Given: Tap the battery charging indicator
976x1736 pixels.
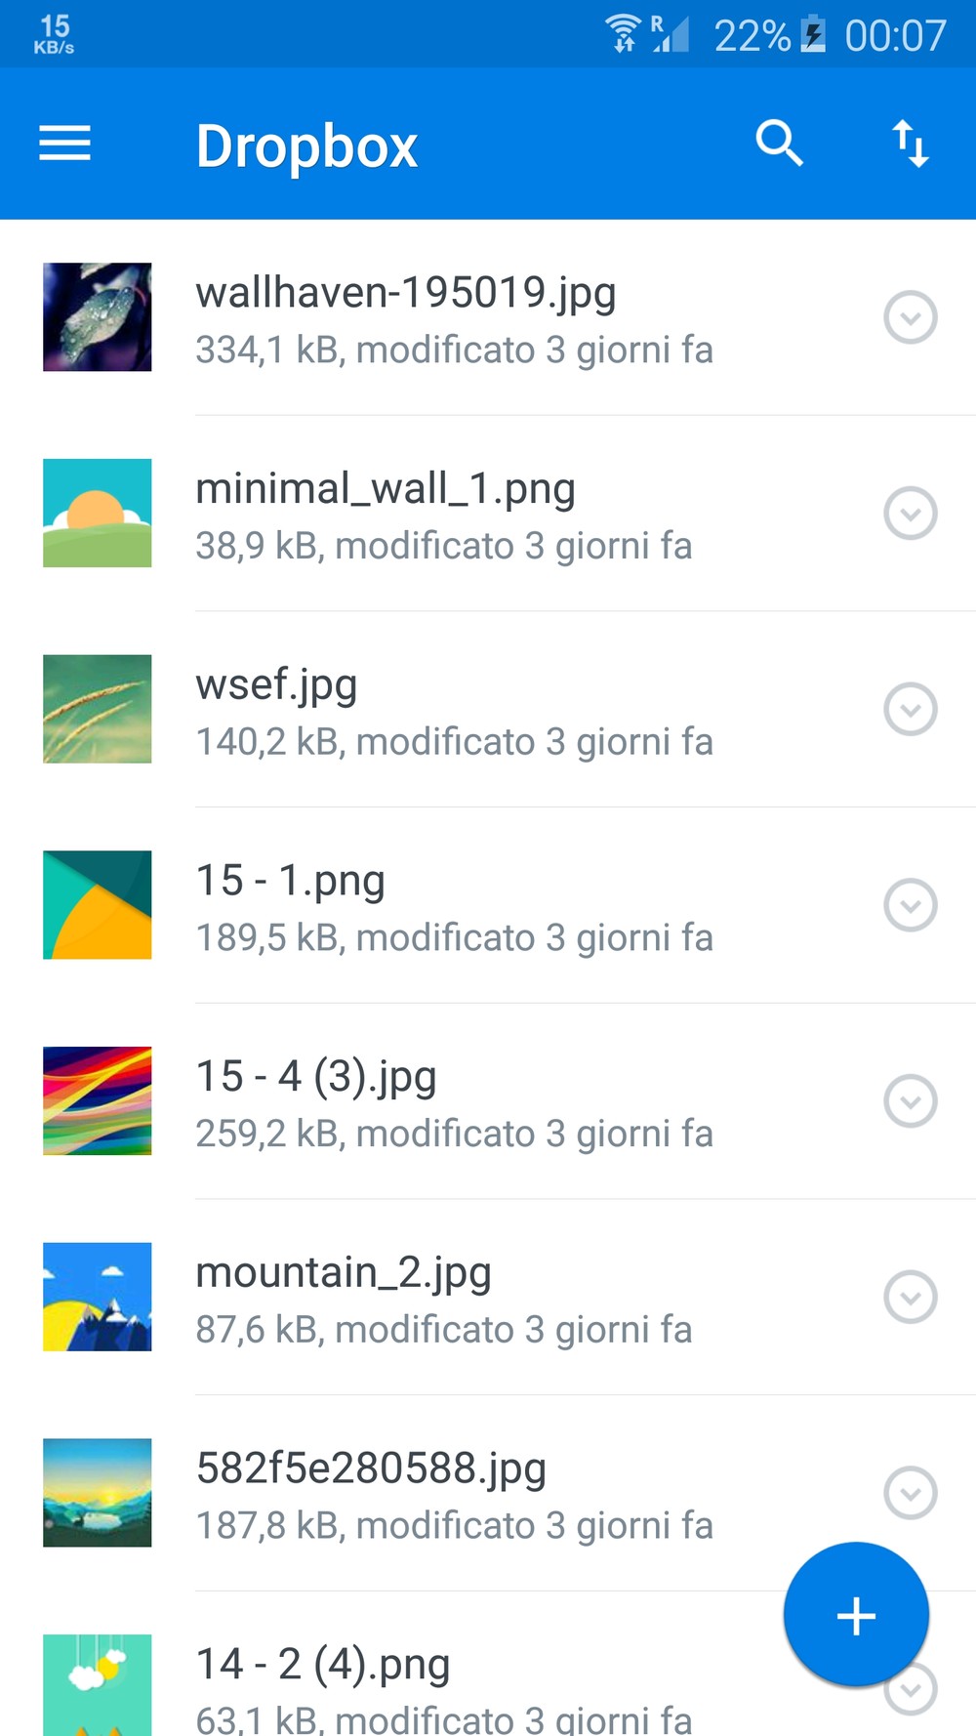Looking at the screenshot, I should point(813,35).
